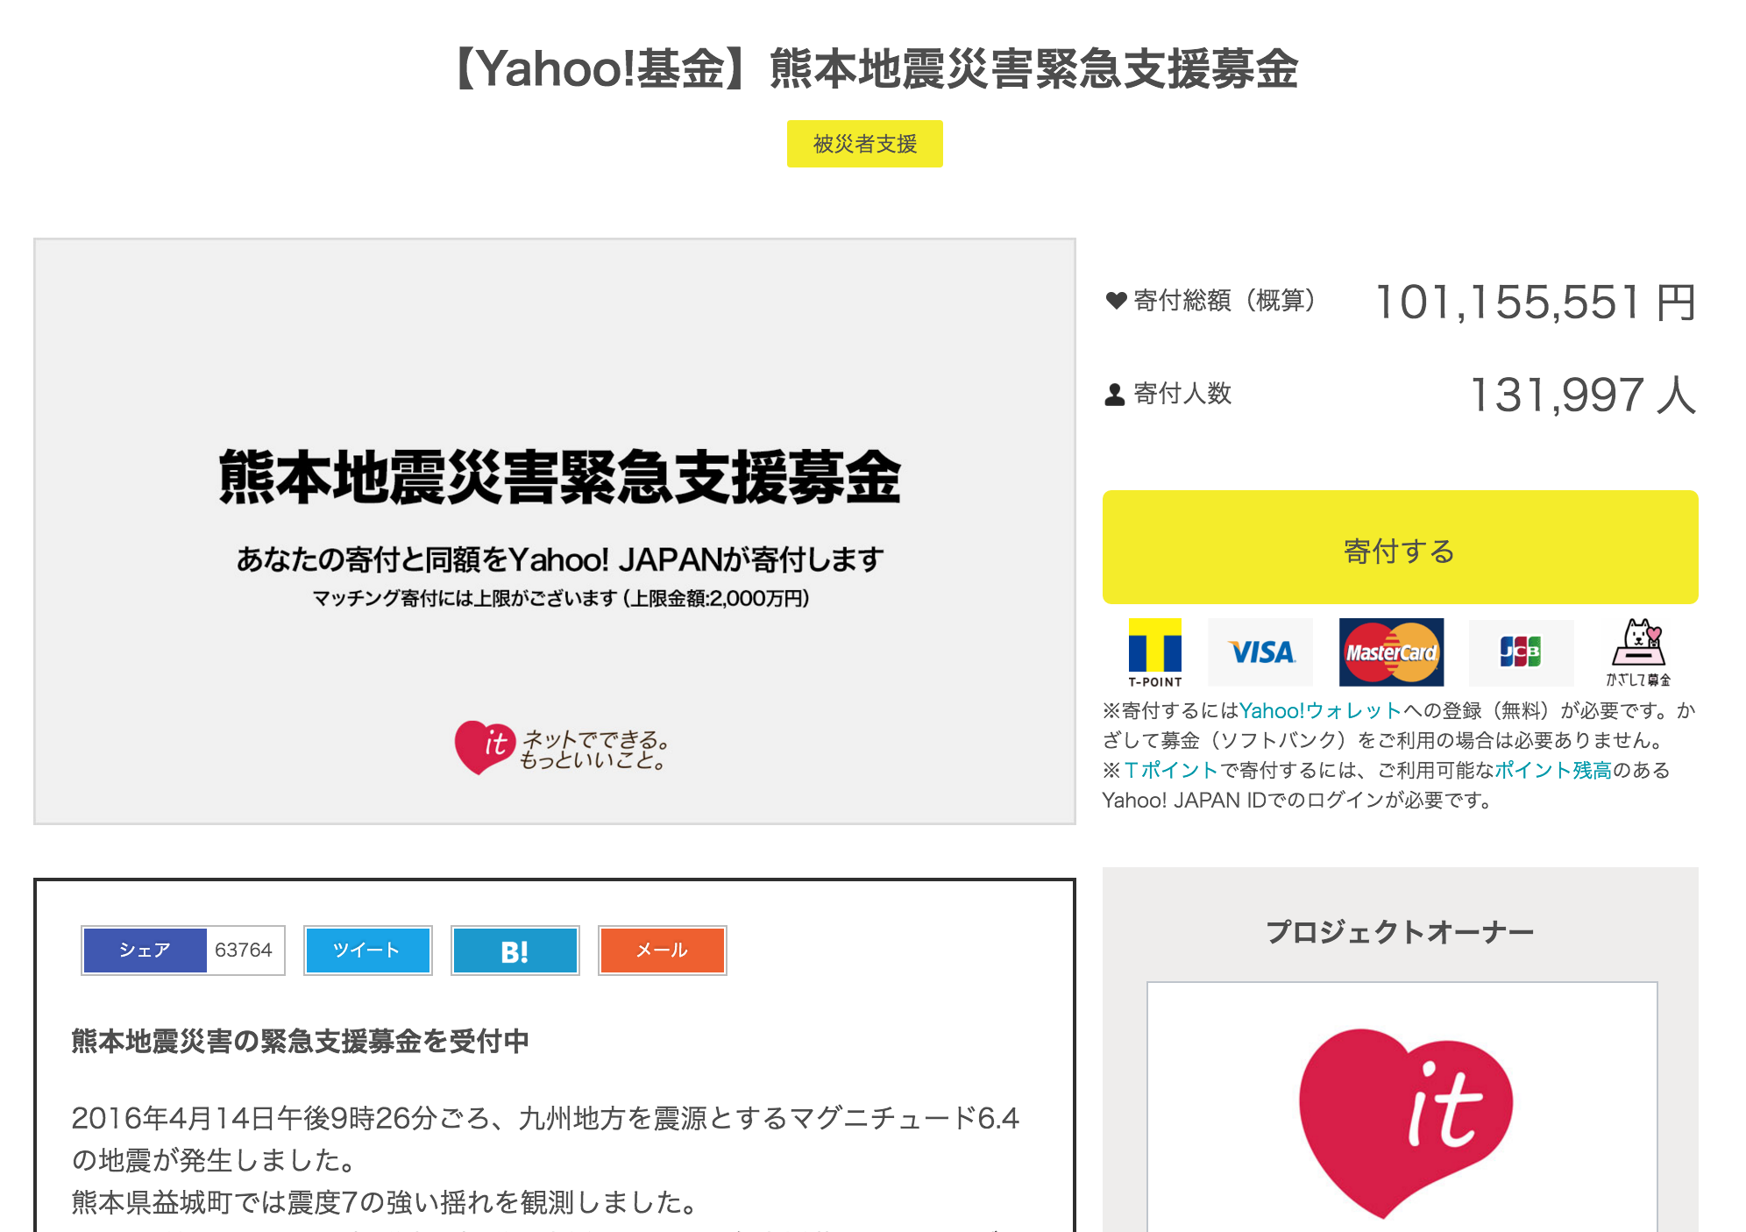Click the person icon beside 寄付人数
The image size is (1746, 1232).
(1114, 395)
